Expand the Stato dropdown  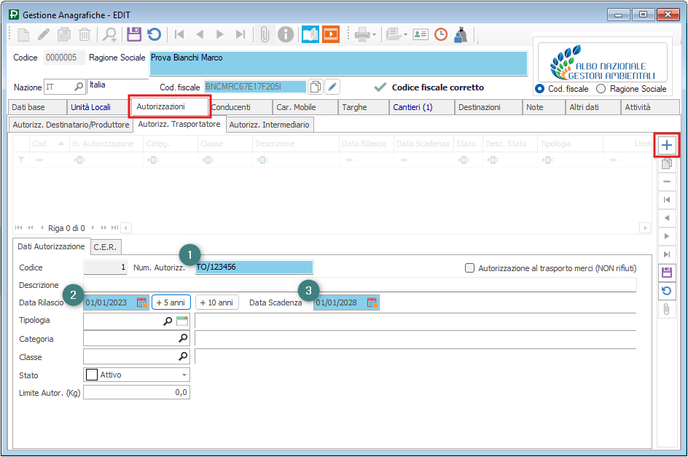pos(184,375)
